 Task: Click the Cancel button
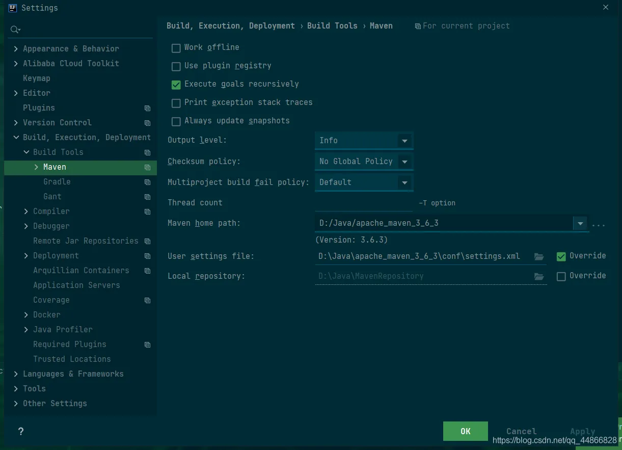[x=521, y=431]
